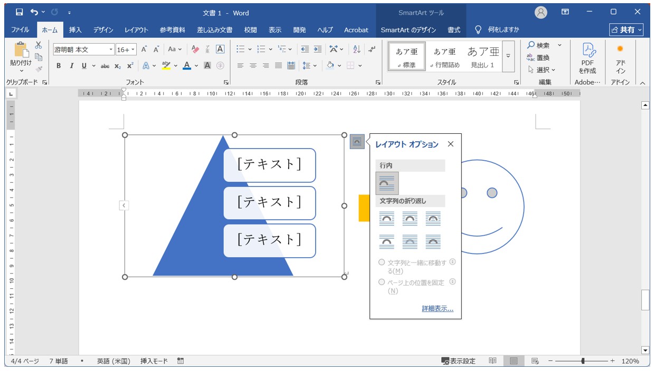Click the Decrease Indent icon
Image resolution: width=655 pixels, height=371 pixels.
click(x=305, y=49)
